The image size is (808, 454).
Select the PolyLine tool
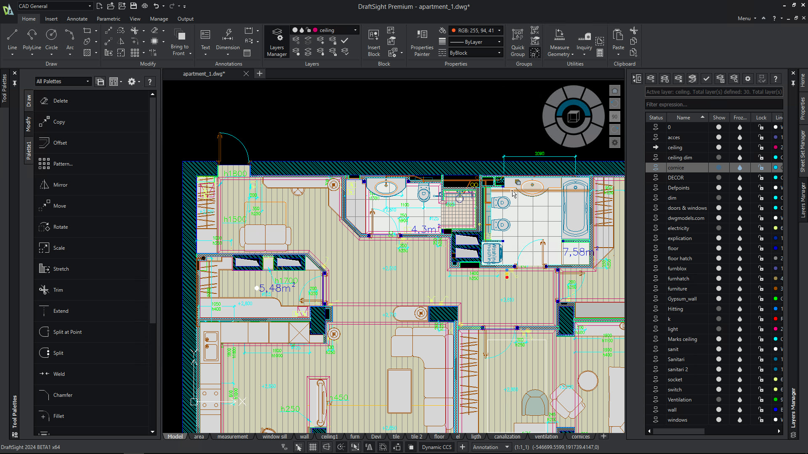pos(32,38)
